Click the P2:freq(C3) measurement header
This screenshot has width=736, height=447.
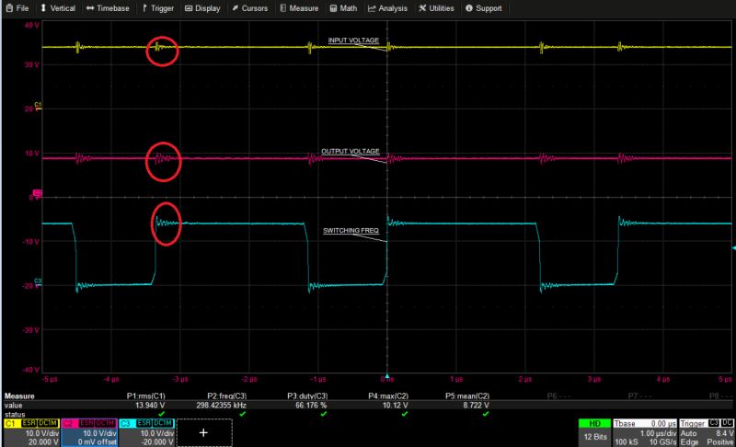pyautogui.click(x=226, y=395)
